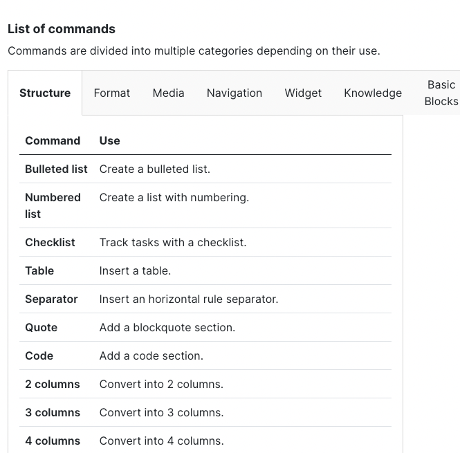
Task: Click the Quote command name
Action: 41,327
